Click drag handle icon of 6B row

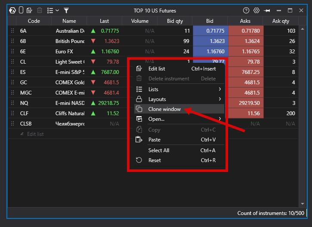(x=12, y=41)
